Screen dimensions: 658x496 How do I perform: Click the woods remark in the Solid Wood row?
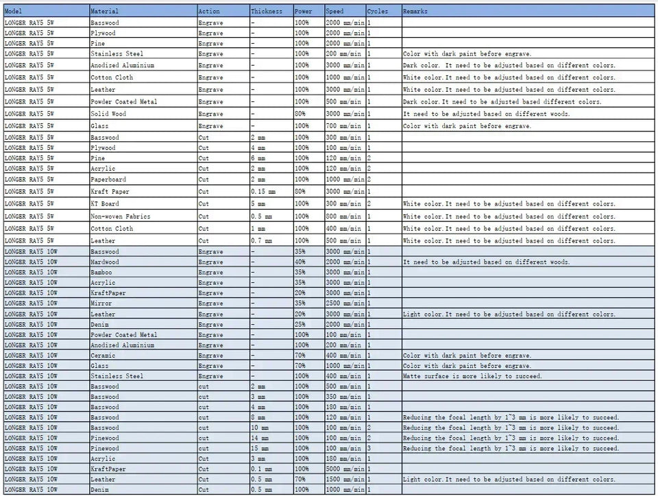coord(487,114)
